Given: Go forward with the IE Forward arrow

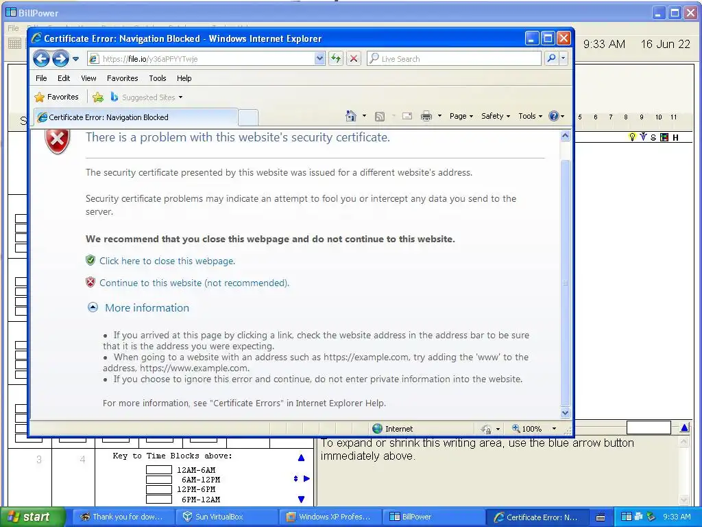Looking at the screenshot, I should pyautogui.click(x=60, y=59).
